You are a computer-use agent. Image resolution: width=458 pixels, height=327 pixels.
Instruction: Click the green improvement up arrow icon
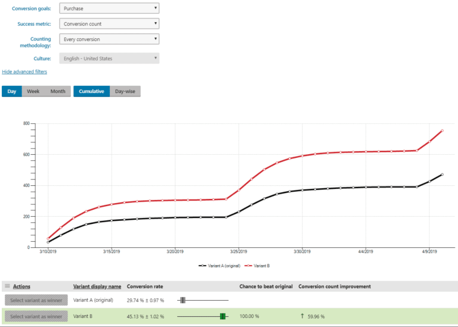[x=302, y=316]
